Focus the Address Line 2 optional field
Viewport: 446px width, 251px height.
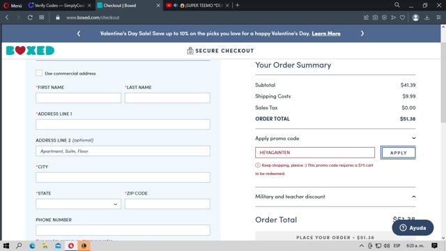click(123, 151)
